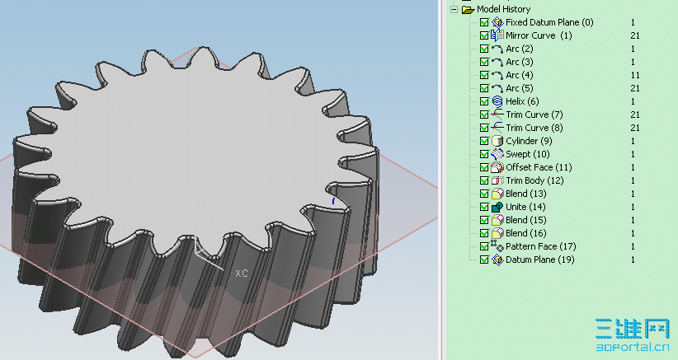This screenshot has width=678, height=360.
Task: Uncheck the Offset Face (11) checkbox
Action: [484, 167]
